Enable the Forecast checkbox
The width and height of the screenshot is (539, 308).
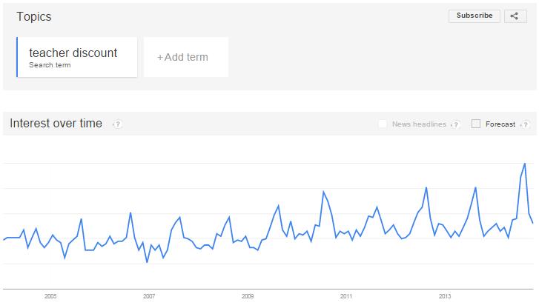click(x=476, y=124)
